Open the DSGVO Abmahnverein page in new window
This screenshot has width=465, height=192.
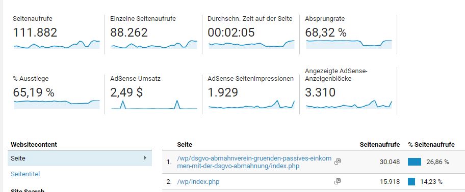pos(337,162)
